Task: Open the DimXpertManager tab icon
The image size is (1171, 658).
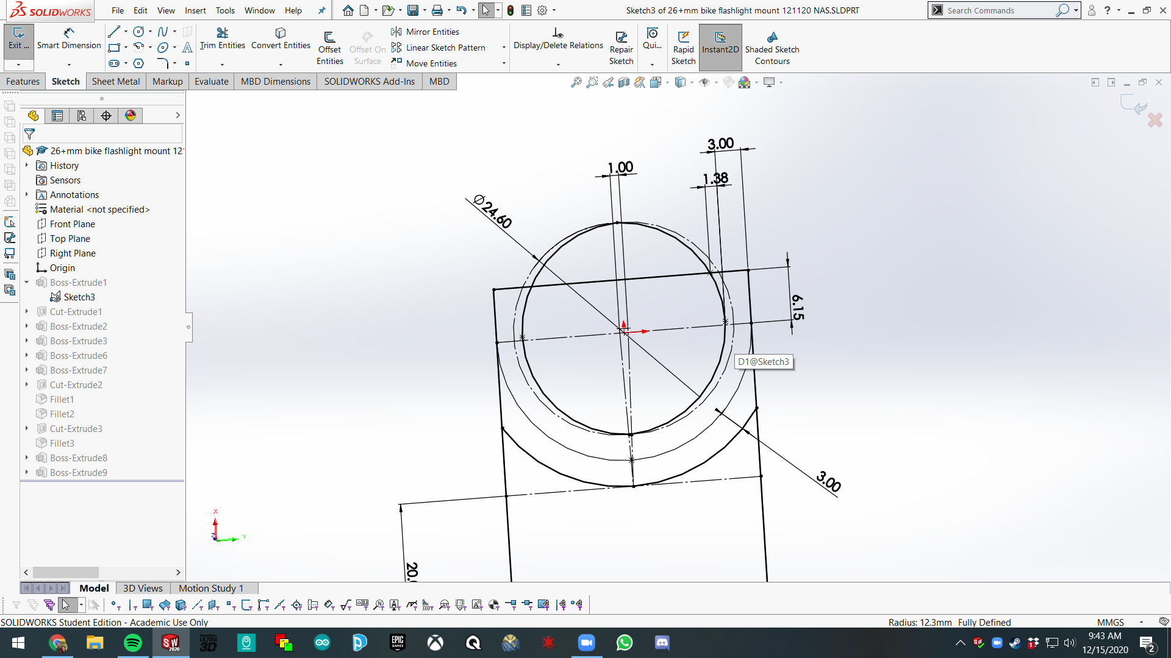Action: [106, 116]
